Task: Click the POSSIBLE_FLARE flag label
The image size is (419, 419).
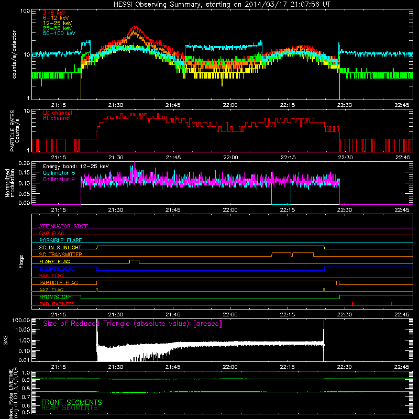Action: coord(60,240)
